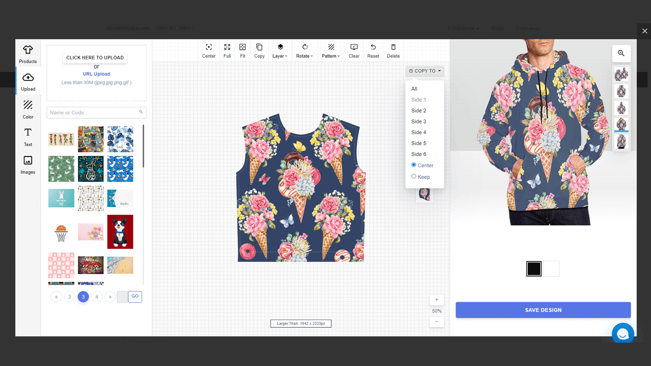Choose the white product color swatch
The height and width of the screenshot is (366, 651).
tap(551, 268)
